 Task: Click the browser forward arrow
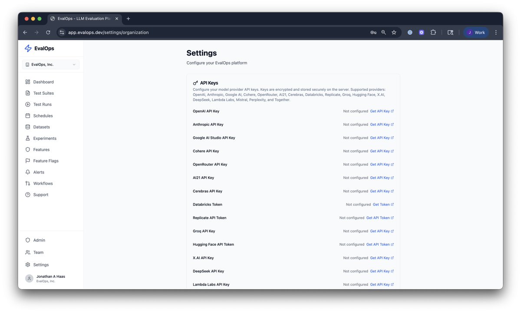click(x=36, y=33)
